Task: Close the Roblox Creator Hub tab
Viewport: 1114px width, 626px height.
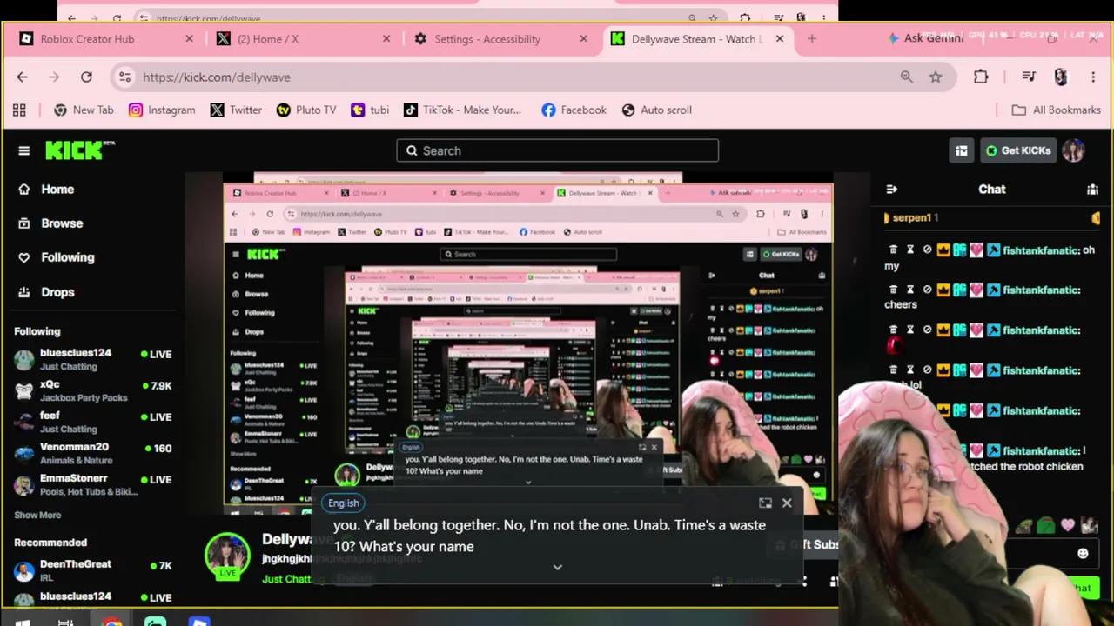Action: pyautogui.click(x=190, y=39)
